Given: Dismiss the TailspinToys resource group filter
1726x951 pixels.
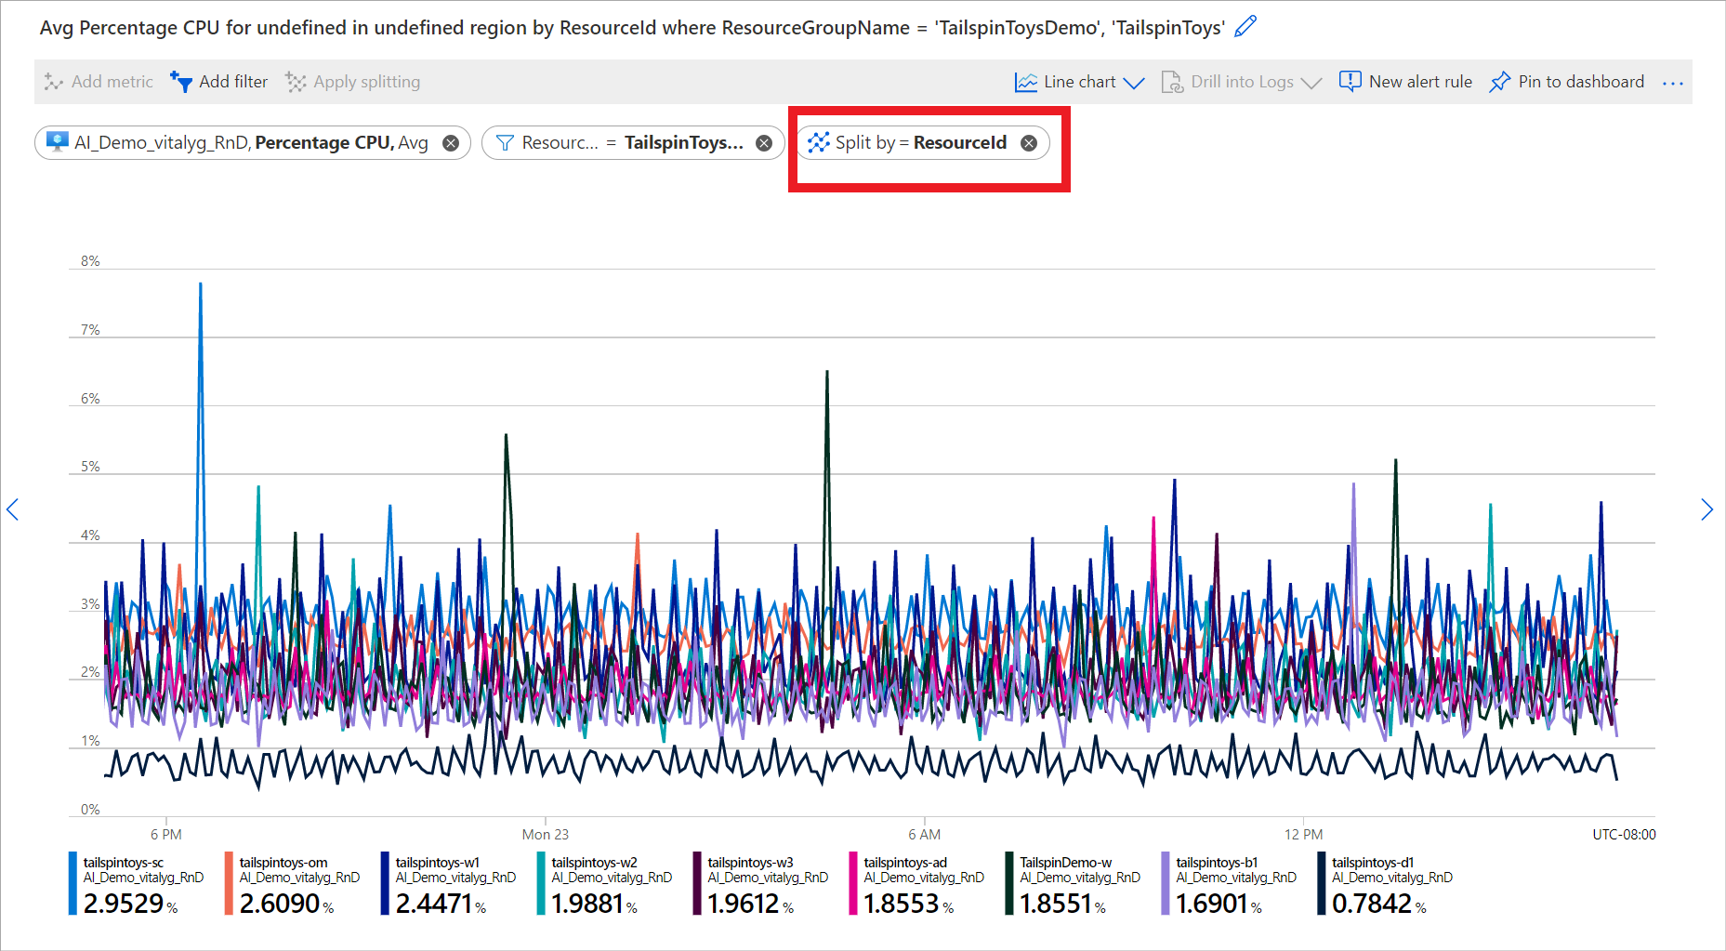Looking at the screenshot, I should (x=763, y=142).
